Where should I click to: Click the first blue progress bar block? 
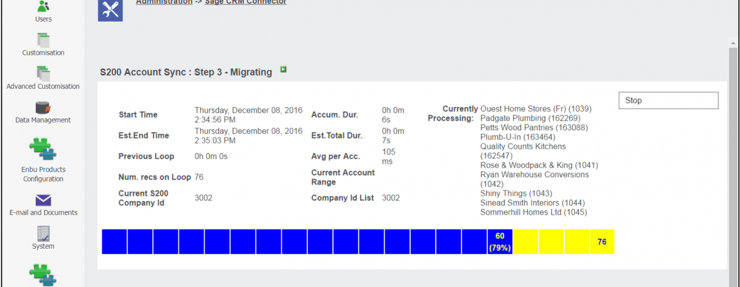(x=114, y=242)
